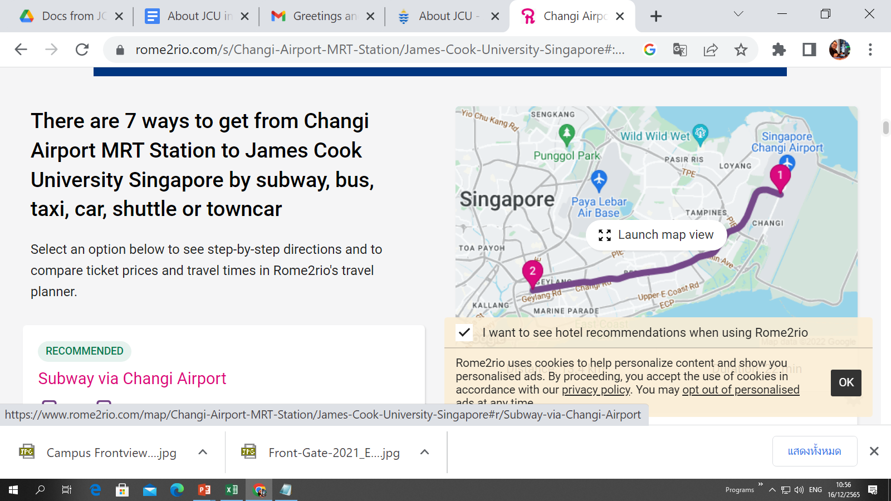This screenshot has width=891, height=501.
Task: Switch to Excel on the taskbar
Action: point(232,490)
